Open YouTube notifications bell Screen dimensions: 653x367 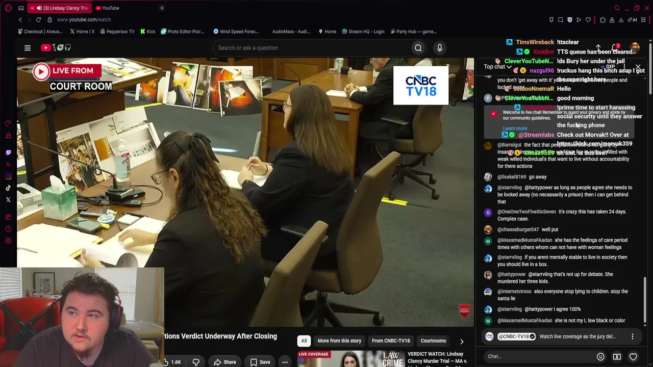point(615,48)
